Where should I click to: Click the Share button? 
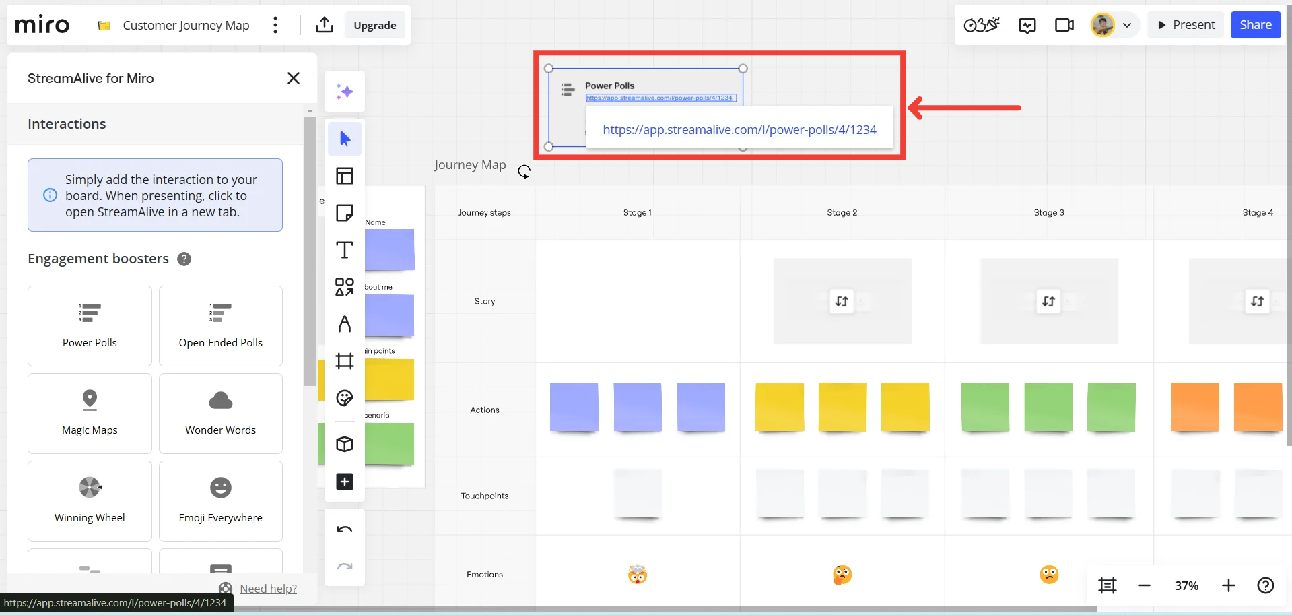point(1256,25)
